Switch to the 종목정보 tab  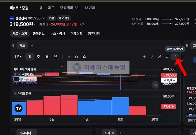pyautogui.click(x=39, y=34)
